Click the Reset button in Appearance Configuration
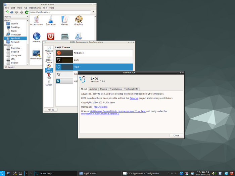 tap(50, 110)
